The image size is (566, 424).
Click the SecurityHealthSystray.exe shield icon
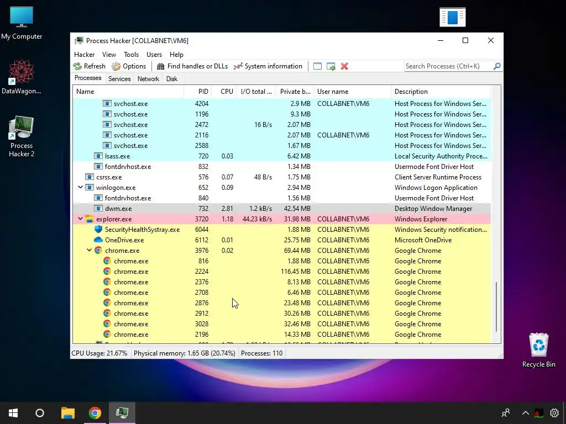point(98,229)
